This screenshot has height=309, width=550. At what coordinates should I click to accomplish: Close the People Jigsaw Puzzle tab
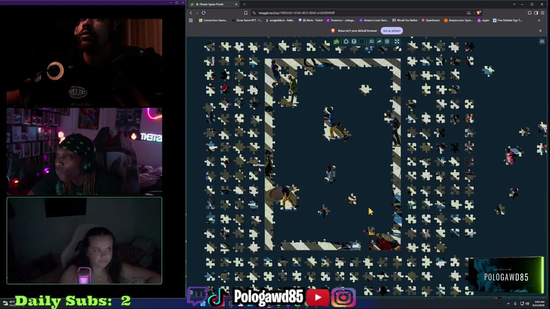point(236,4)
